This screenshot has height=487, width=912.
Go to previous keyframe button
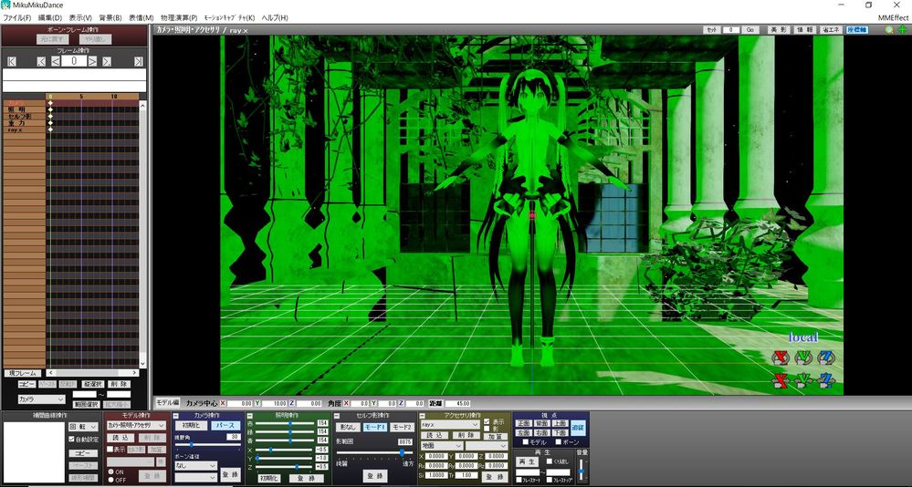pyautogui.click(x=41, y=61)
